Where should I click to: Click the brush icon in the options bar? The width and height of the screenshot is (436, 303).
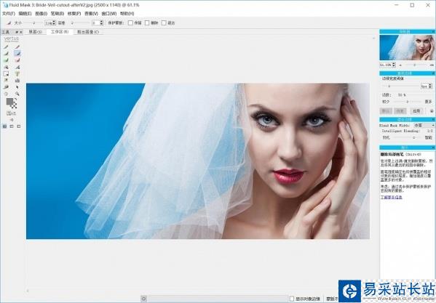pyautogui.click(x=9, y=23)
